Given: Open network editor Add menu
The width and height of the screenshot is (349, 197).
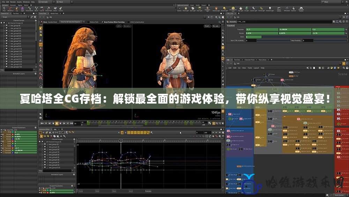Looking at the screenshot, I should [230, 68].
